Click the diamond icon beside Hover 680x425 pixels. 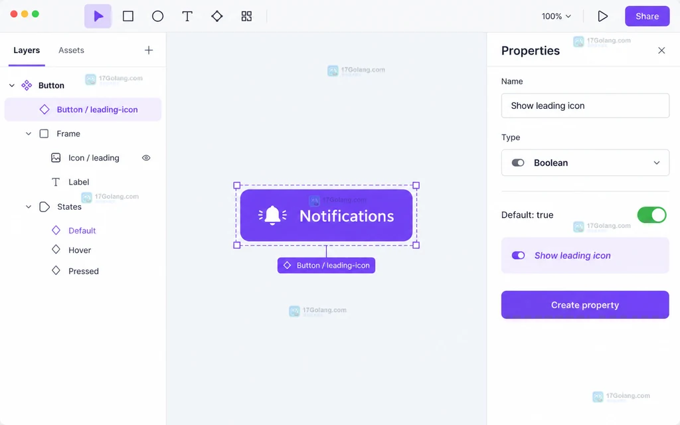[x=56, y=250]
